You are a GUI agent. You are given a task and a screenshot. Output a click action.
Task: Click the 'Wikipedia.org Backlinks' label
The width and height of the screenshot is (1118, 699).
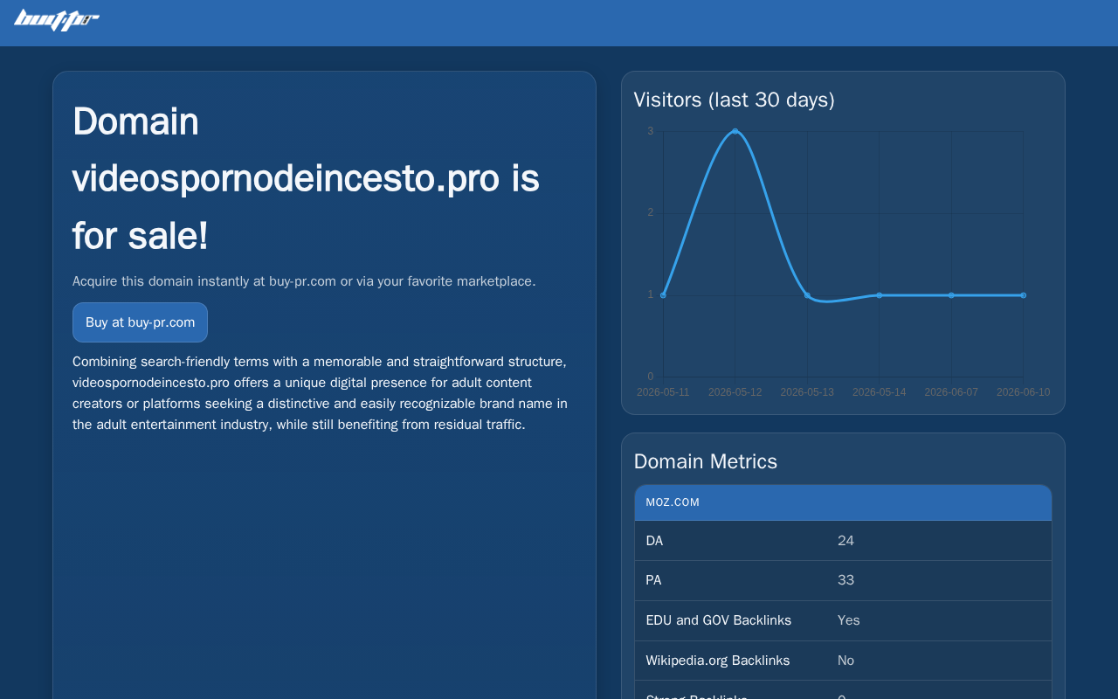point(718,661)
